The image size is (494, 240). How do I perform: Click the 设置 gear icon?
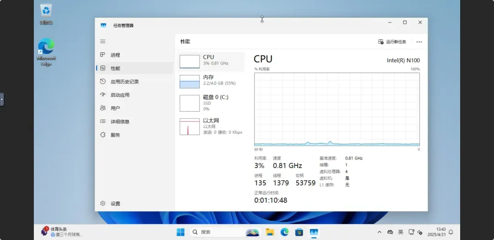[103, 203]
